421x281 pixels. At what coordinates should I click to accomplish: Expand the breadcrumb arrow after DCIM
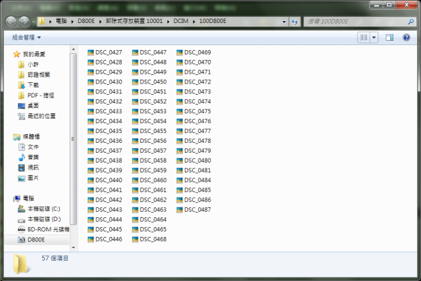pyautogui.click(x=193, y=21)
